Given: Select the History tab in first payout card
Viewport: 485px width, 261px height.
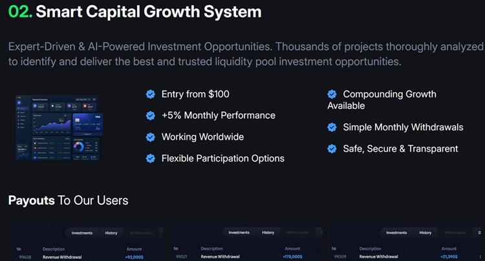Looking at the screenshot, I should (111, 233).
